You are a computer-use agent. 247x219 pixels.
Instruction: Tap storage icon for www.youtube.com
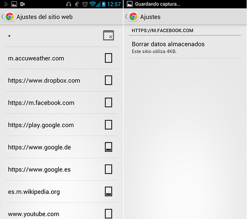coord(109,214)
